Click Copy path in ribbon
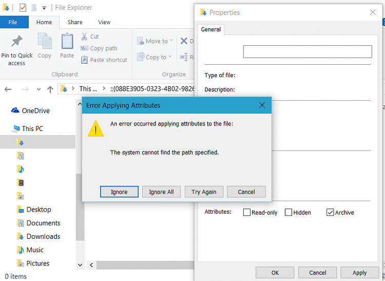Screen dimensions: 385x281 coord(99,48)
